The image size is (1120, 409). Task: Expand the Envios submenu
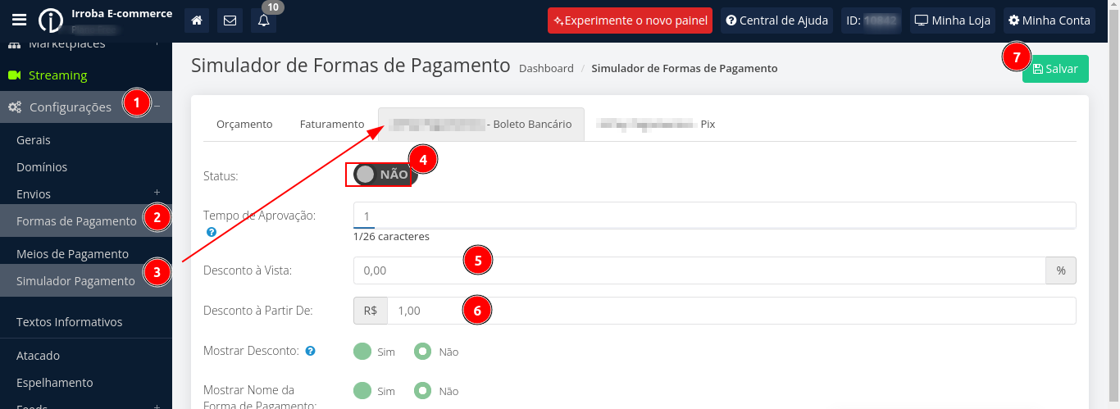tap(157, 194)
